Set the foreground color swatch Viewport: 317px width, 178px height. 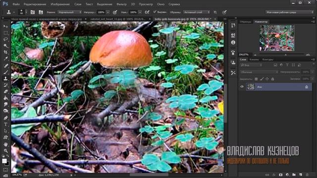point(4,161)
